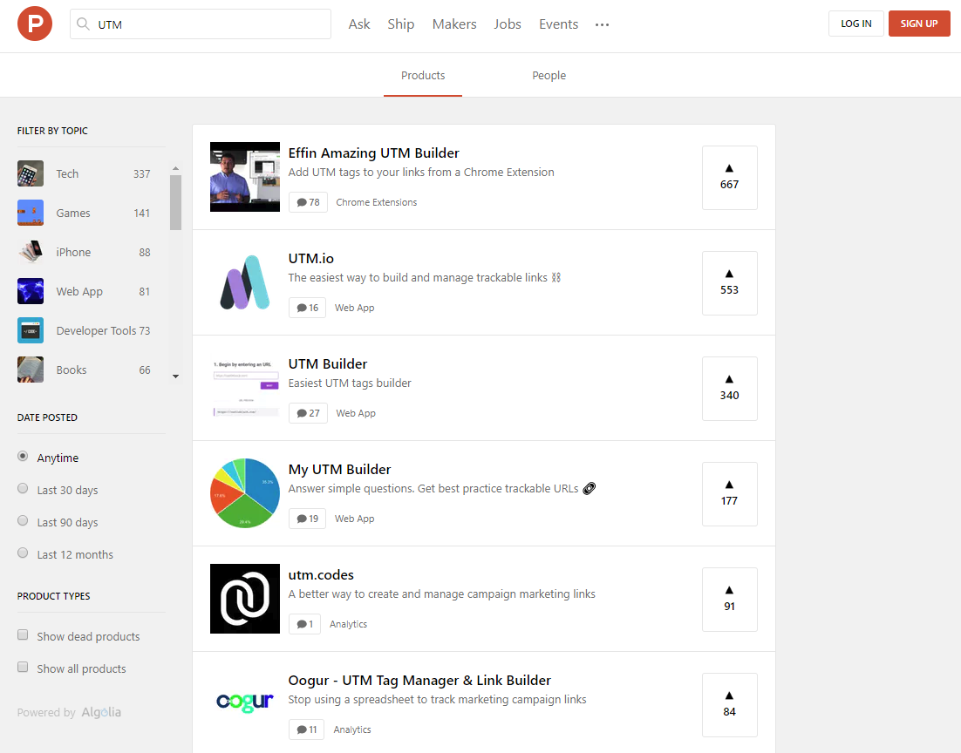The height and width of the screenshot is (753, 961).
Task: Open the Tech topic icon
Action: [x=30, y=173]
